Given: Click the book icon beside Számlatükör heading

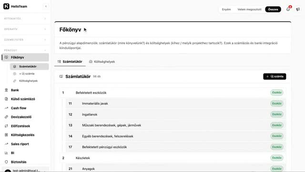Looking at the screenshot, I should point(61,76).
